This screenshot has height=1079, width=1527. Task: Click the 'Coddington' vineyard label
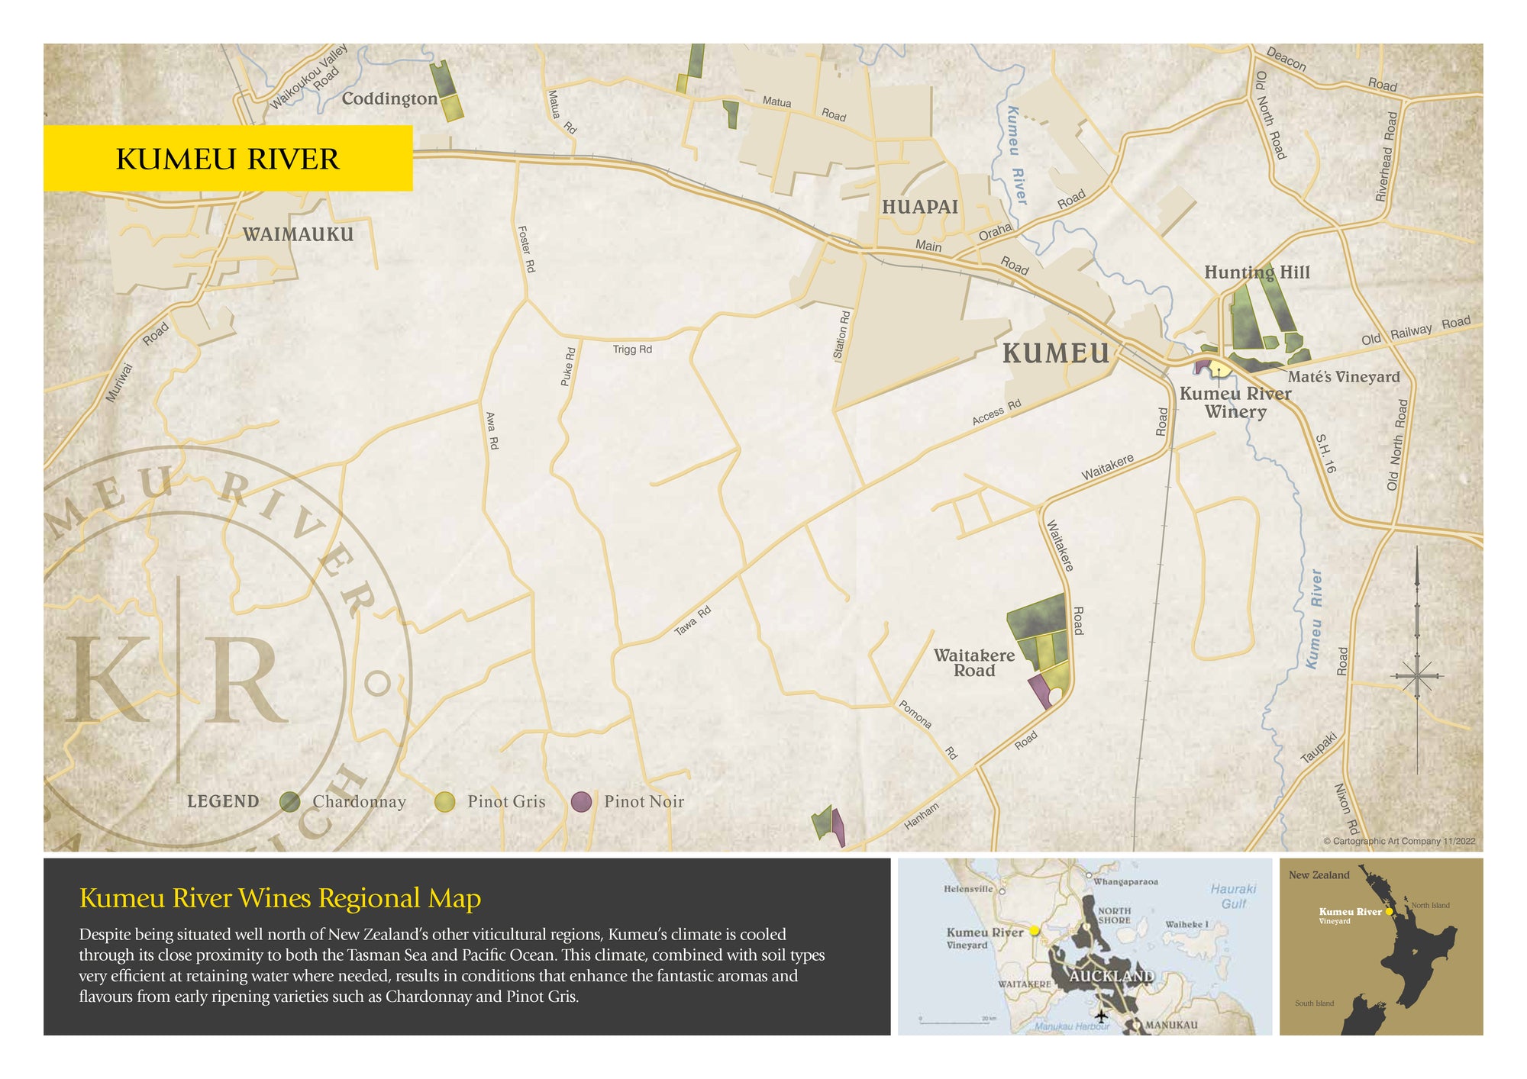coord(389,98)
